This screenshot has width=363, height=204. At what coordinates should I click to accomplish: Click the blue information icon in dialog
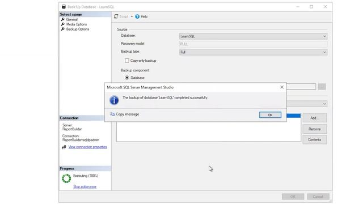pyautogui.click(x=114, y=100)
